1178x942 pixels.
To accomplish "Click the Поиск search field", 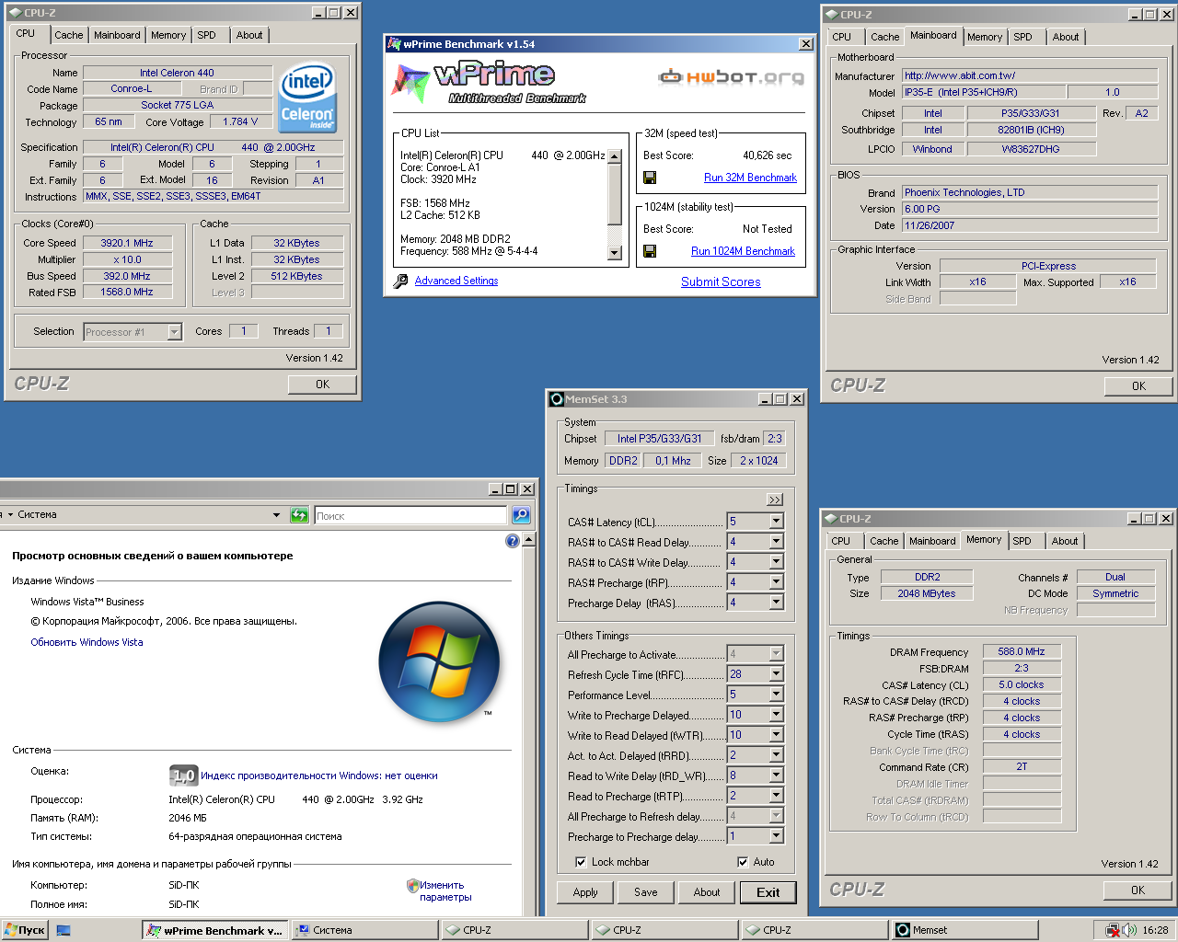I will pyautogui.click(x=410, y=515).
